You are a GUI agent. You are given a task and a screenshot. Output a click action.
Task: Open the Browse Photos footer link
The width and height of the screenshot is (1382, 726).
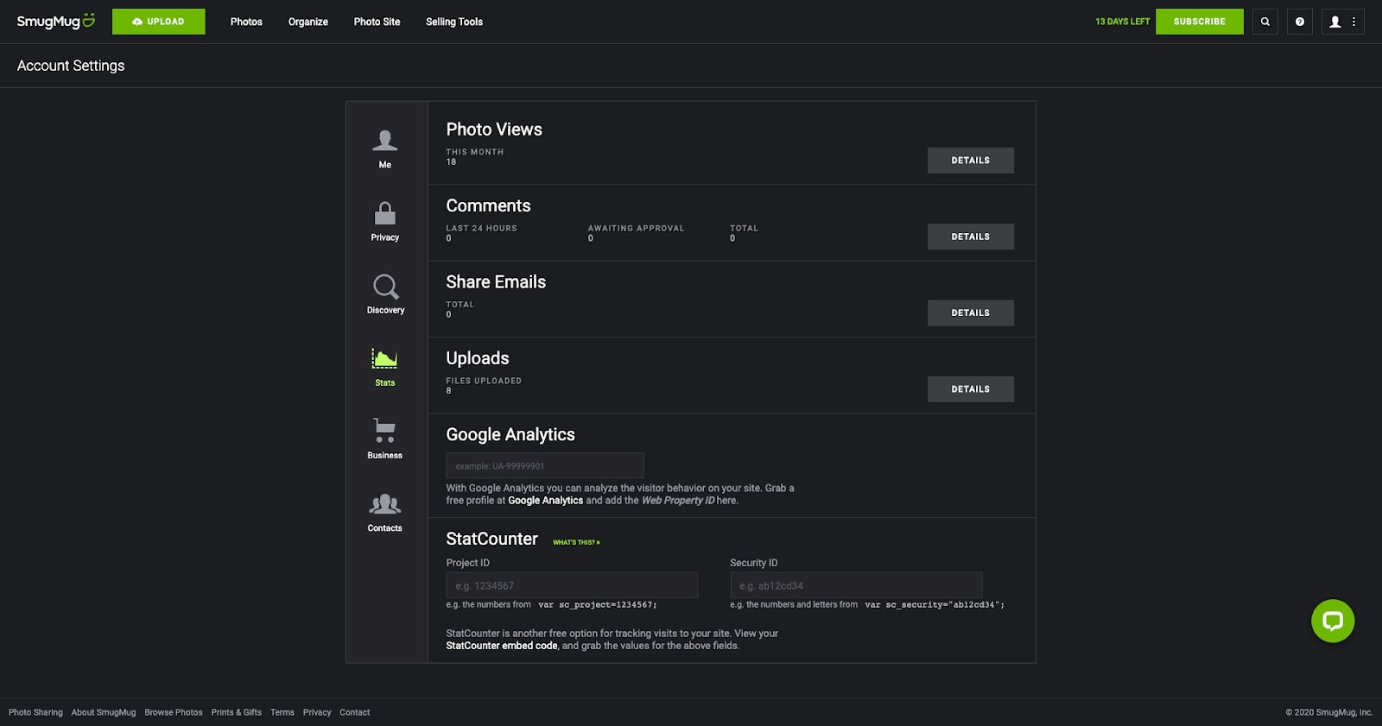tap(174, 712)
